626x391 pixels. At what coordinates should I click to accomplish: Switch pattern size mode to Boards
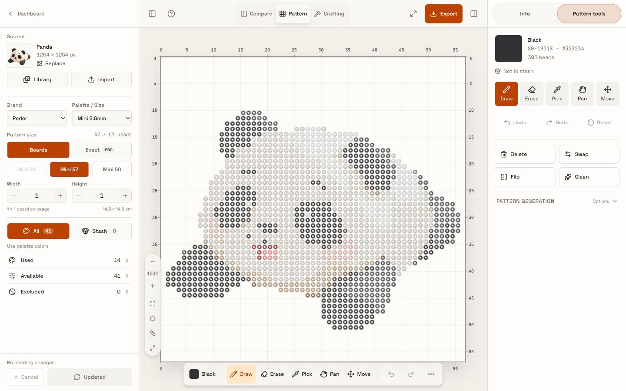[x=38, y=150]
